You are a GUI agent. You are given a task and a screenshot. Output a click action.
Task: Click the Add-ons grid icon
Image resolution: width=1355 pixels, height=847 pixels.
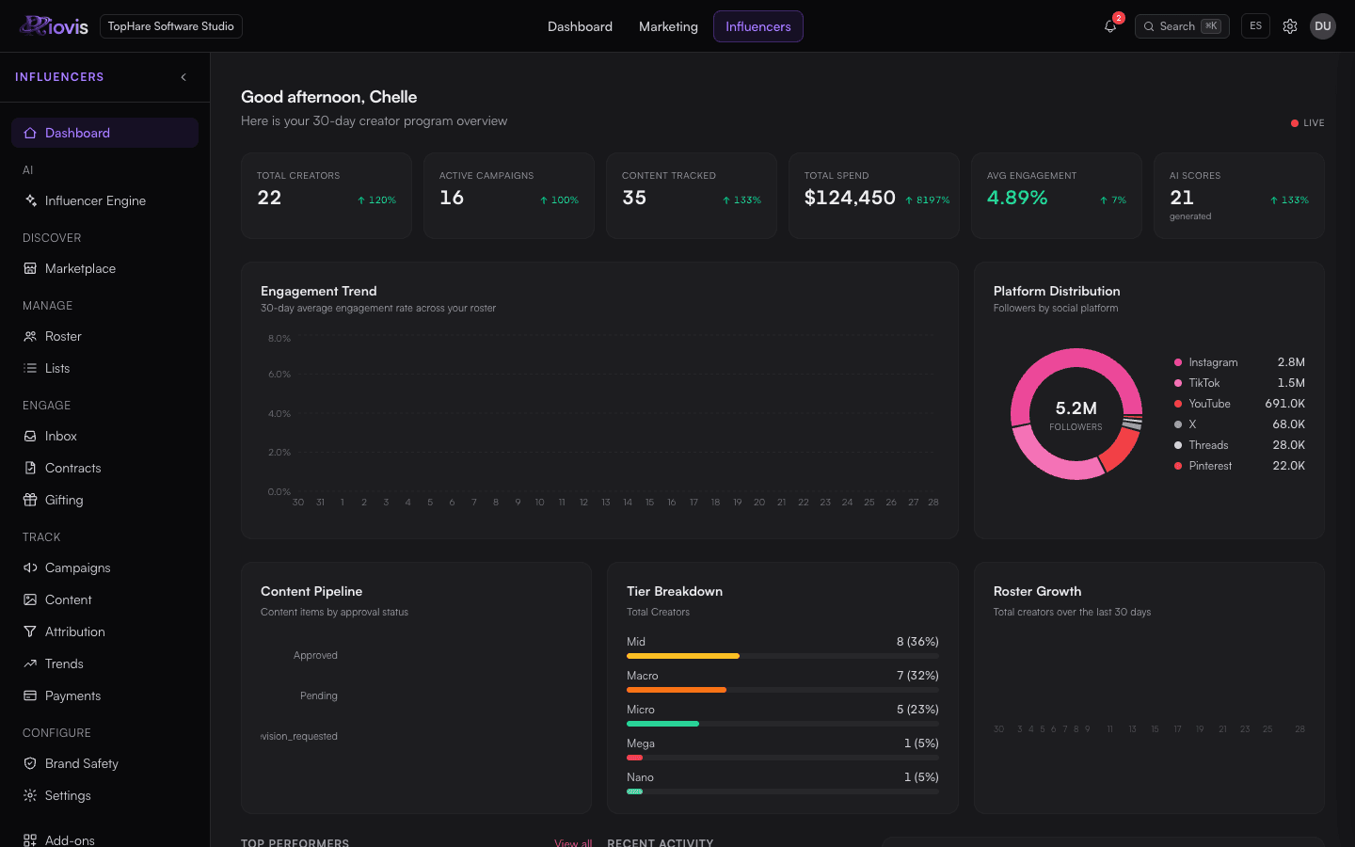click(x=30, y=840)
